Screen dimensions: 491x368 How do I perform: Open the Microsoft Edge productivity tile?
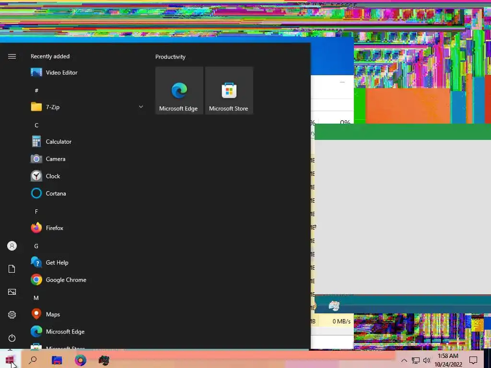[179, 91]
